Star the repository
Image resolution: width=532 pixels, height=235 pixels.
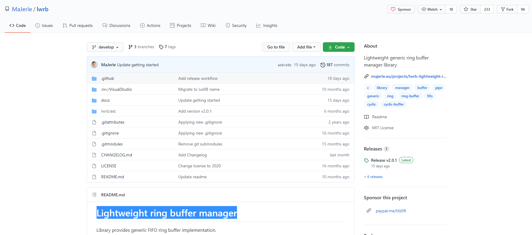pyautogui.click(x=470, y=9)
